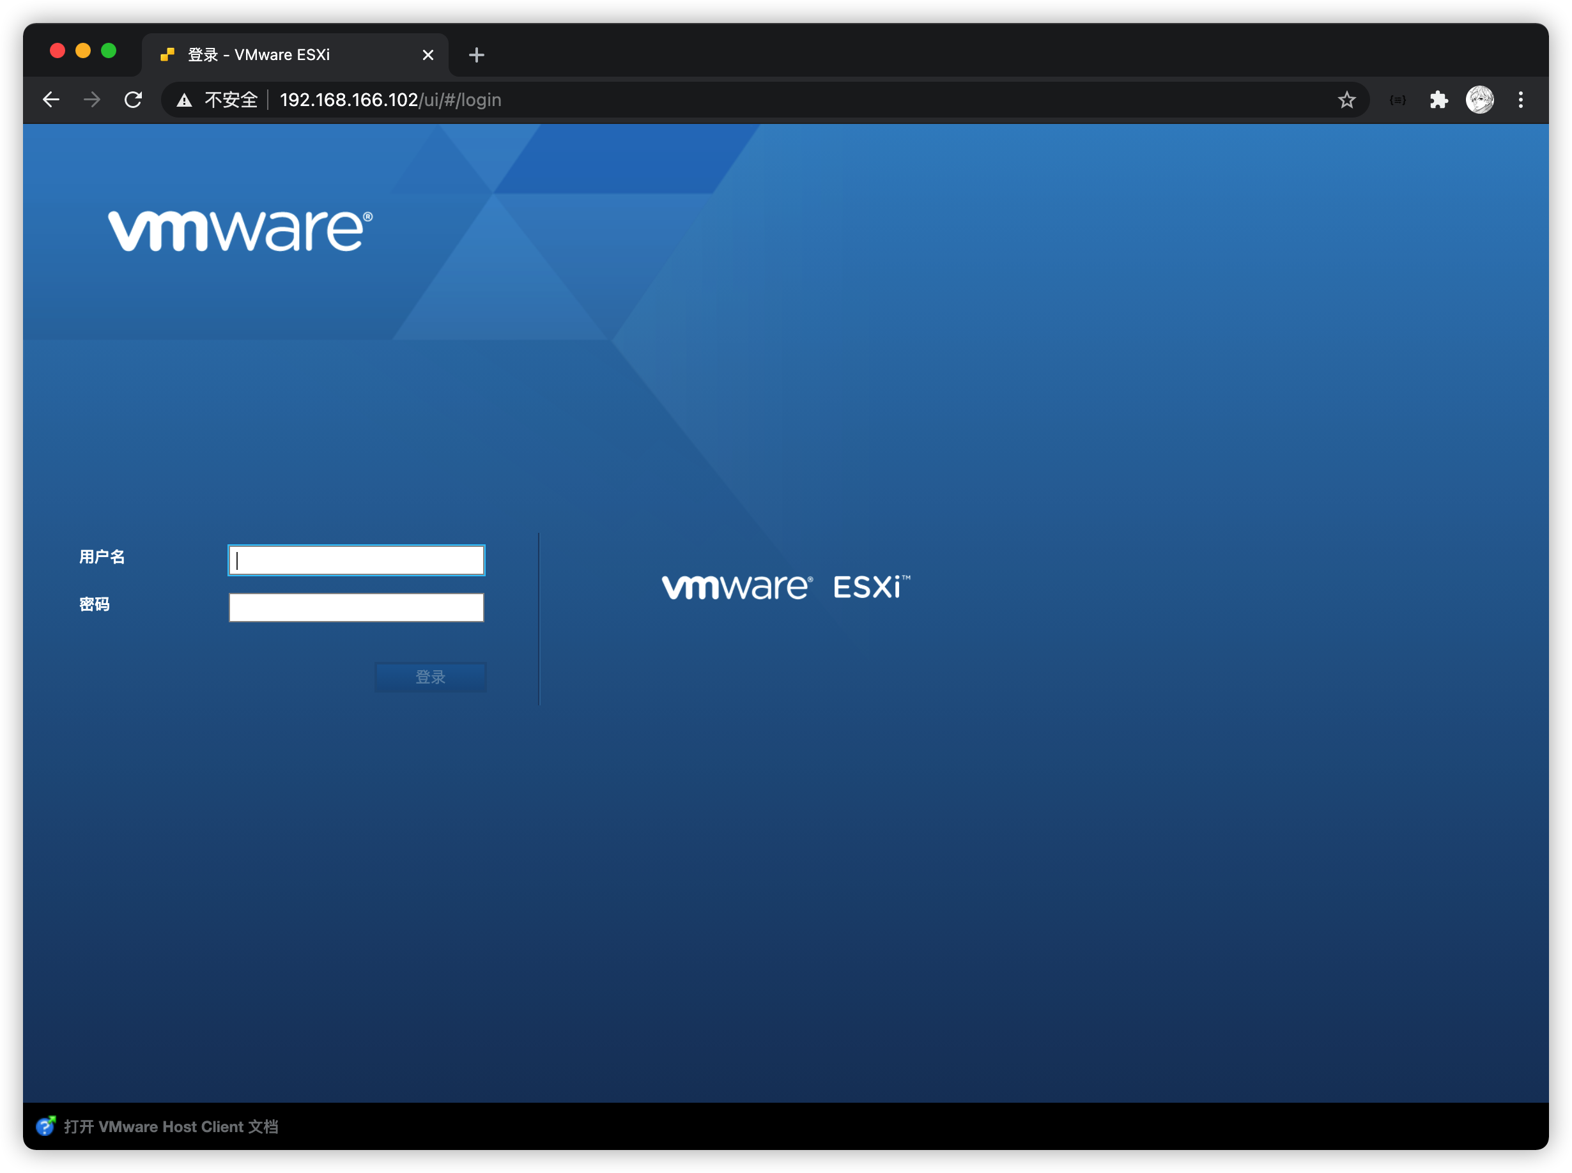
Task: Open the extensions puzzle icon
Action: (1438, 100)
